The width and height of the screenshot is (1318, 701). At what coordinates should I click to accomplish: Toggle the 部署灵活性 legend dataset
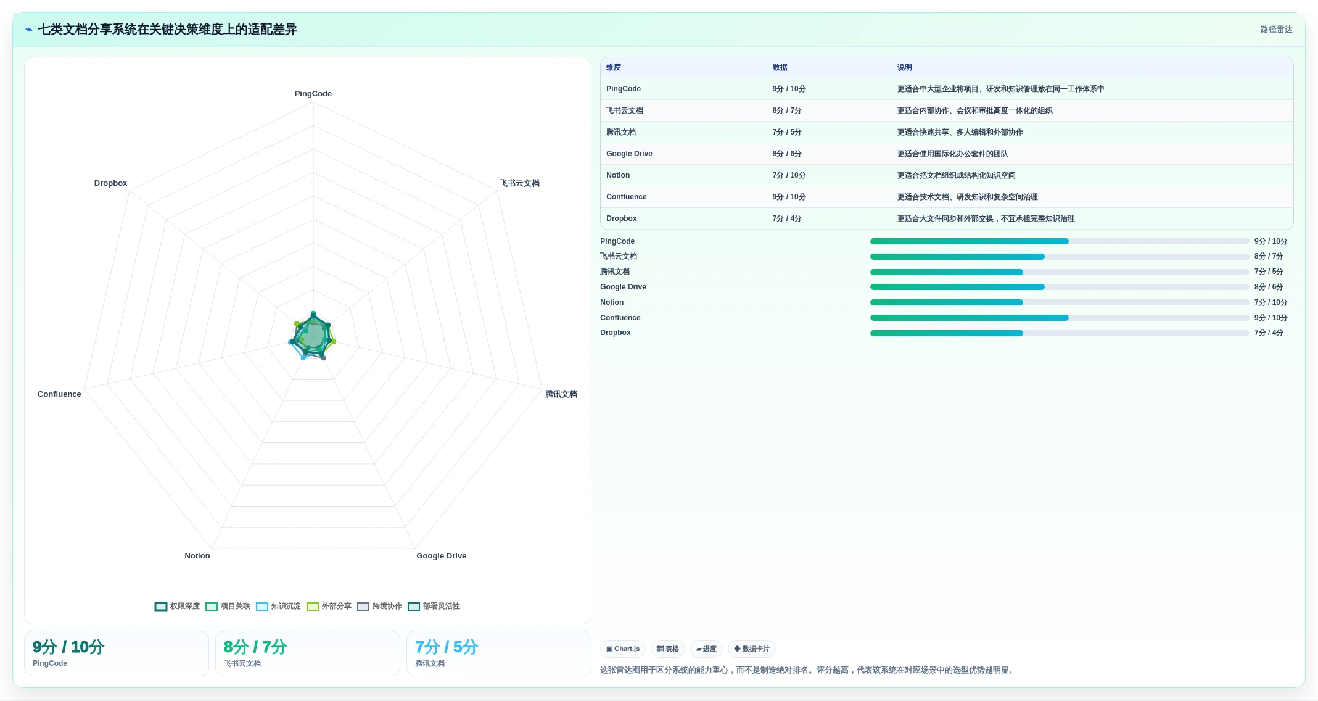(434, 607)
